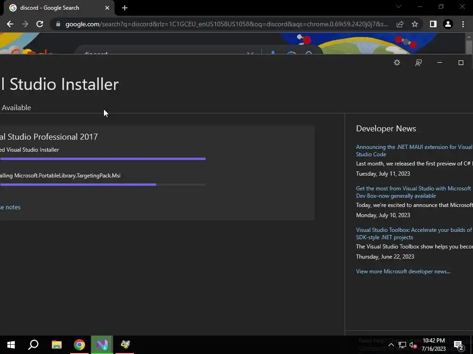Switch to Chrome from the taskbar

[79, 345]
